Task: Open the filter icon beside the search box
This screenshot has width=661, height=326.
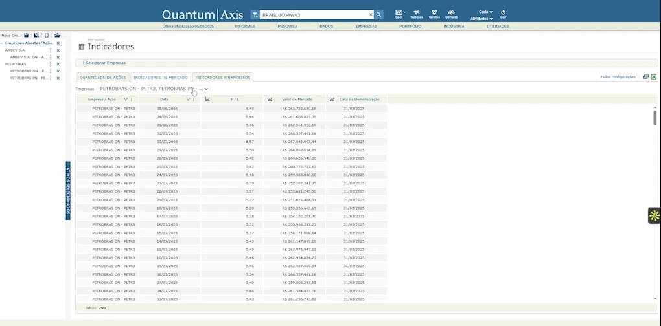Action: click(255, 15)
